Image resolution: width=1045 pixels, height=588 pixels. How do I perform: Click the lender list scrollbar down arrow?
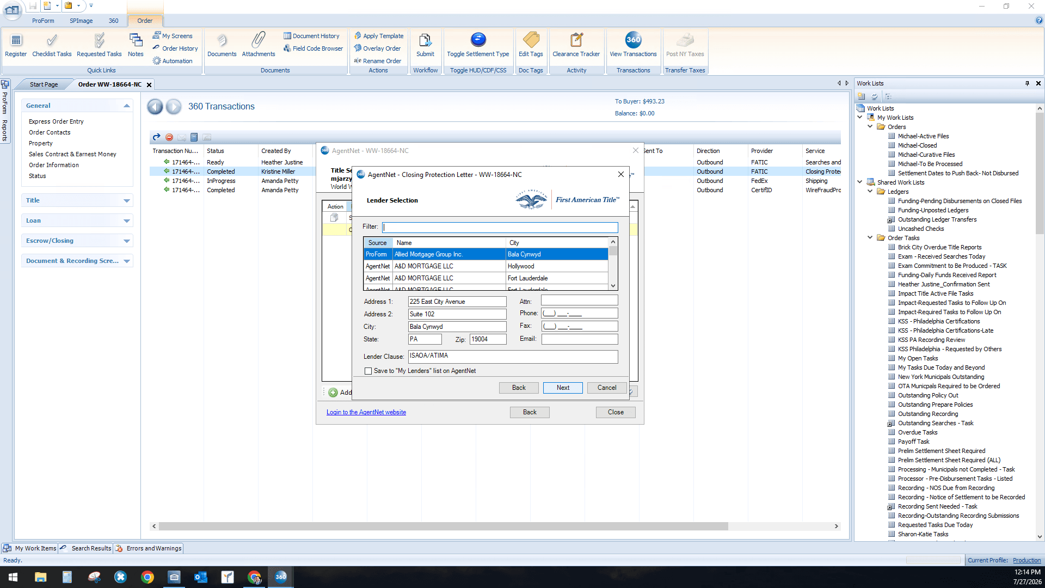[613, 286]
